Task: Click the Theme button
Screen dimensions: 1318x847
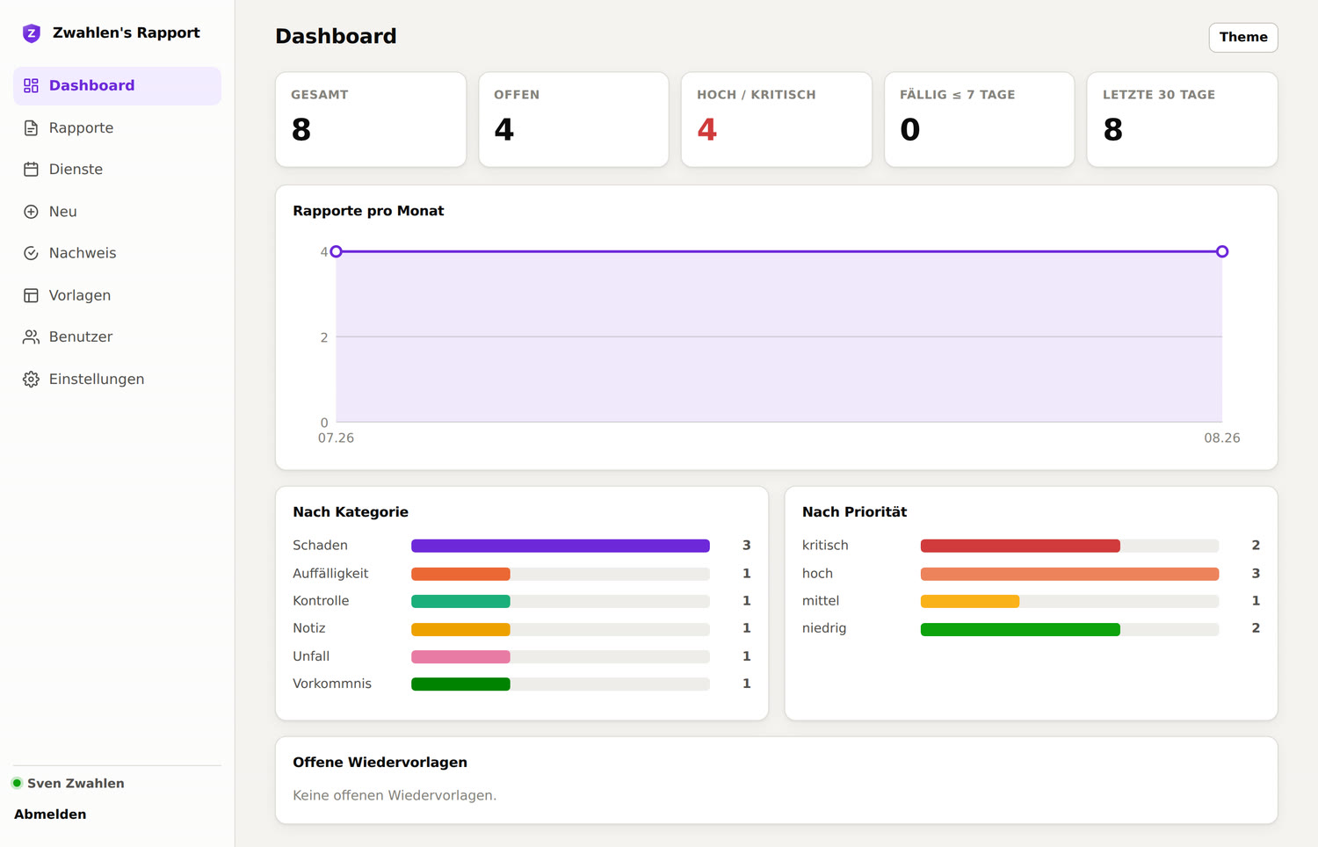Action: pos(1243,37)
